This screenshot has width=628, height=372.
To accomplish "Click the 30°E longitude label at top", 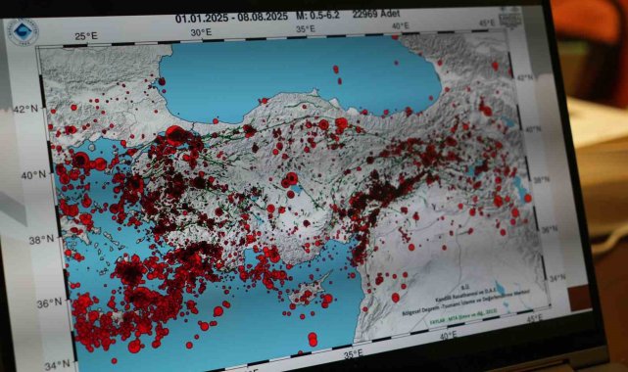I will [201, 32].
